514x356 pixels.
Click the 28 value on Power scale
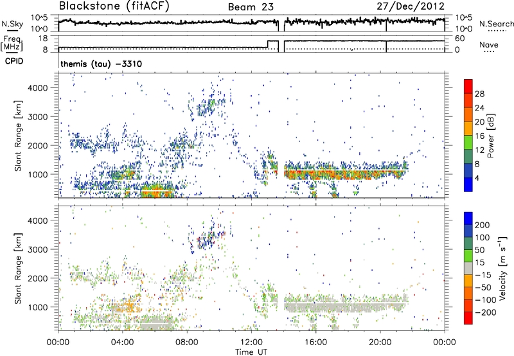(479, 94)
